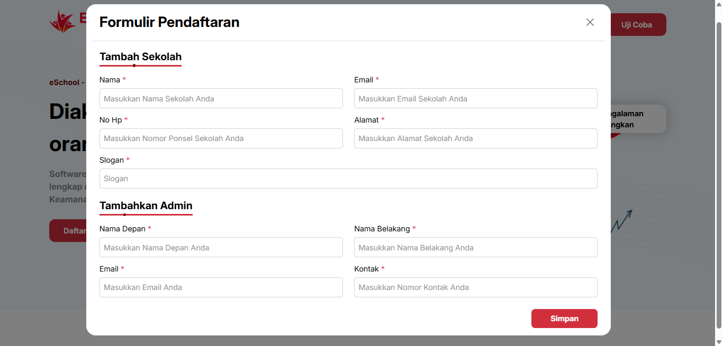Screen dimensions: 723x346
Task: Click into the Alamat address field
Action: pos(475,138)
